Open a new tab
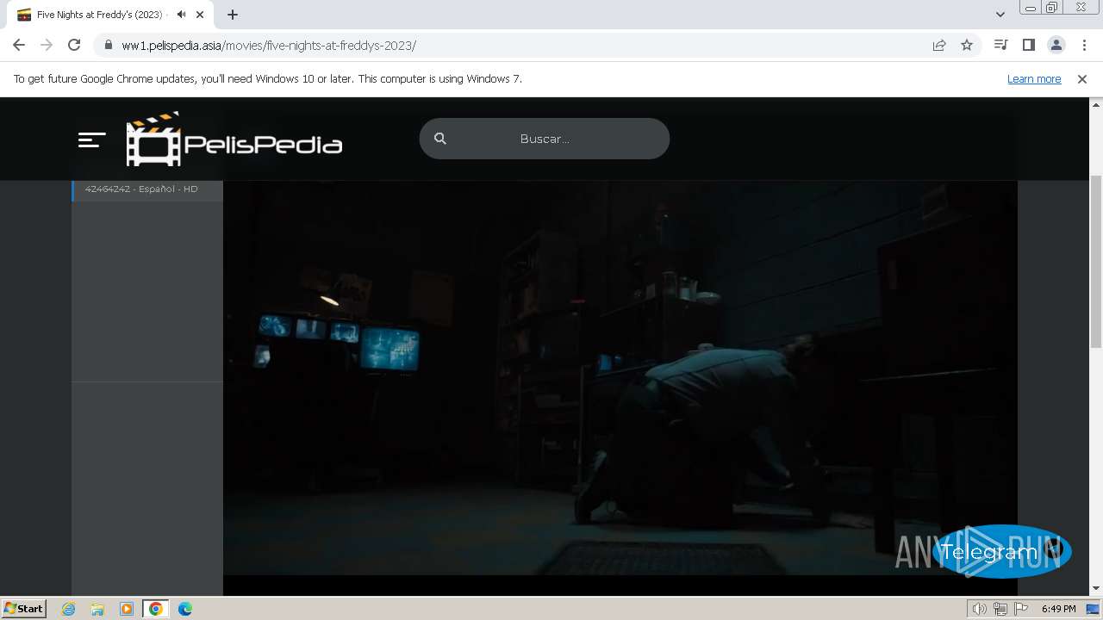This screenshot has height=620, width=1103. click(233, 15)
